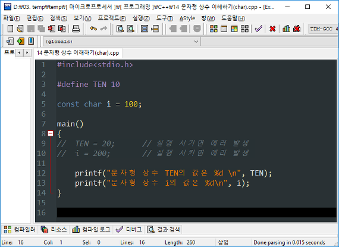This screenshot has height=247, width=339.
Task: Click the empty function list dropdown
Action: click(269, 41)
